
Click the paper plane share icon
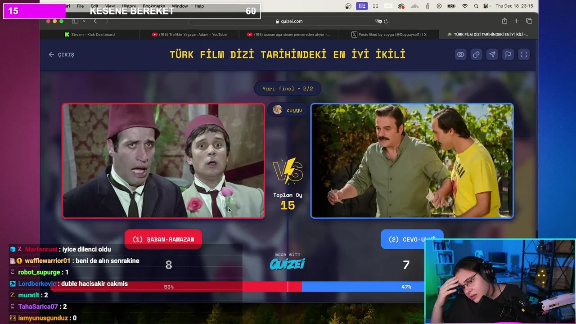tap(492, 54)
